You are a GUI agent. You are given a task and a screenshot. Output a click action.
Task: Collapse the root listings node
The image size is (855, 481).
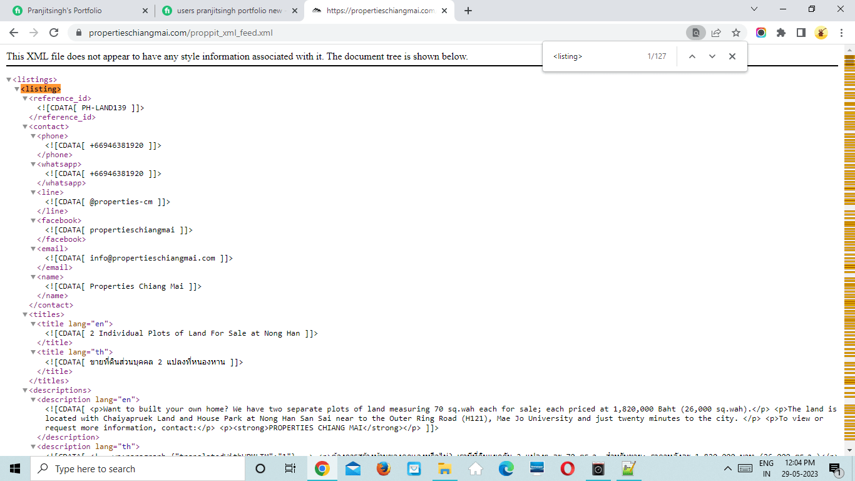tap(9, 80)
